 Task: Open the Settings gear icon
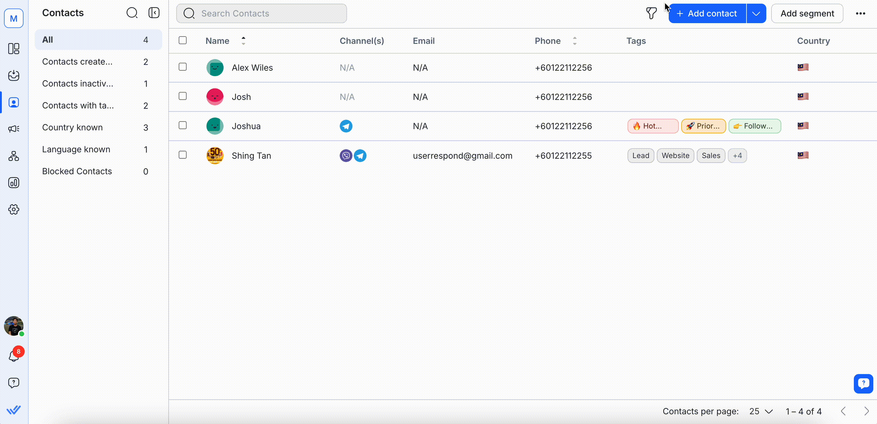[14, 209]
